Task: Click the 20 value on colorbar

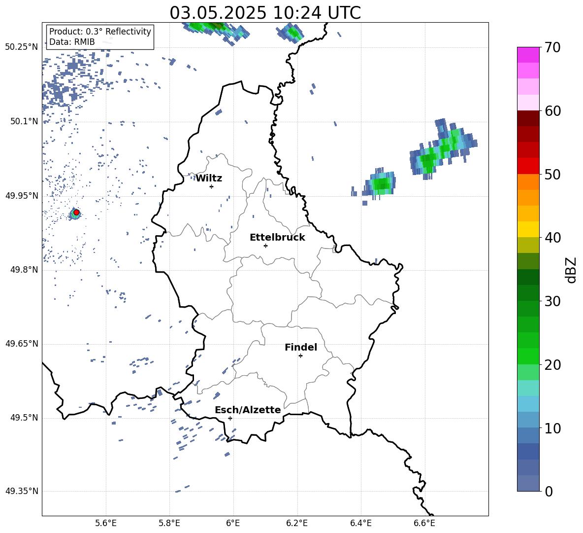Action: click(552, 365)
